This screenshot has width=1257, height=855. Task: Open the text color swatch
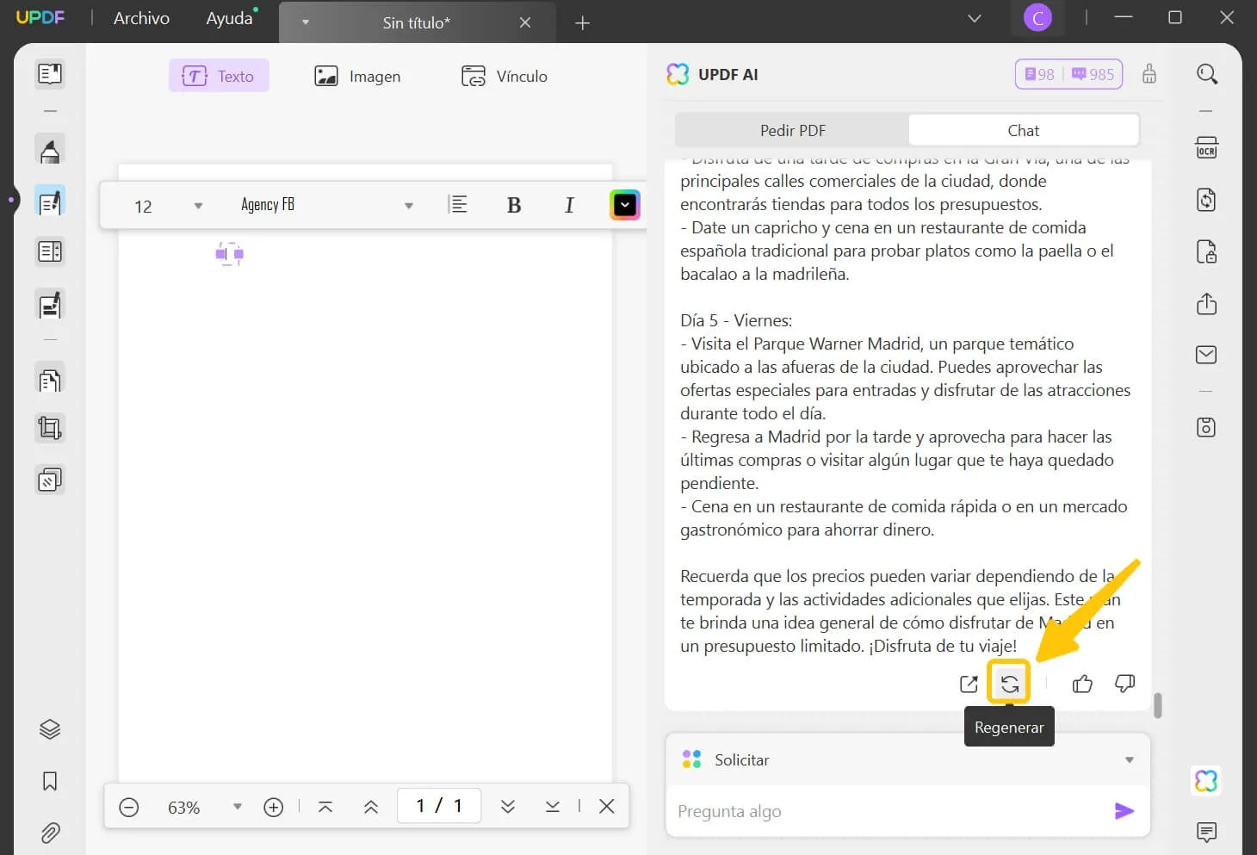[x=625, y=205]
